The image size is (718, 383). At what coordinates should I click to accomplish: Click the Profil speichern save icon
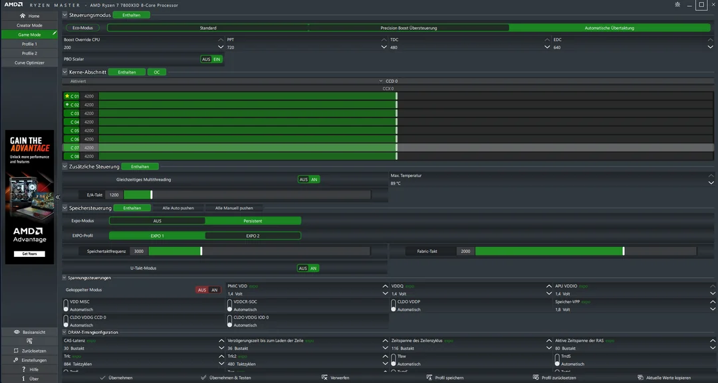coord(429,378)
